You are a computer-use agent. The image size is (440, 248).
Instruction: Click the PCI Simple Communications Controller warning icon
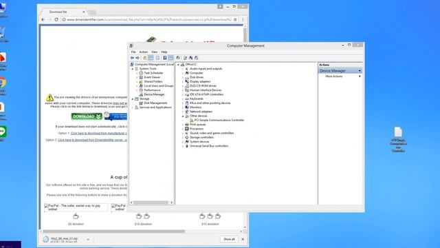point(192,120)
